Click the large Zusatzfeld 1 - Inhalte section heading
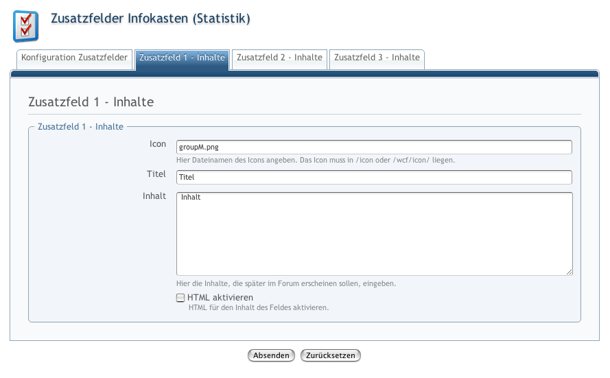The height and width of the screenshot is (378, 610). (91, 102)
